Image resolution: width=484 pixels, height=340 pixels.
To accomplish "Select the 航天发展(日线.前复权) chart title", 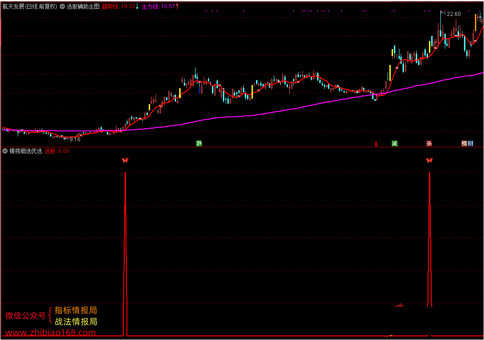I will pyautogui.click(x=30, y=6).
